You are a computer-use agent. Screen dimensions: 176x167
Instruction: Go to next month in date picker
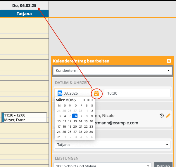[92, 100]
